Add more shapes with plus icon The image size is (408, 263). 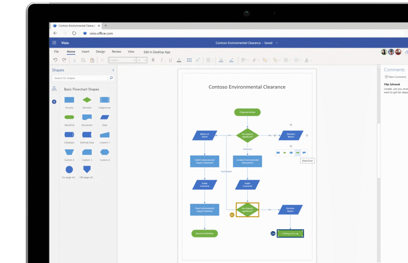[x=54, y=101]
